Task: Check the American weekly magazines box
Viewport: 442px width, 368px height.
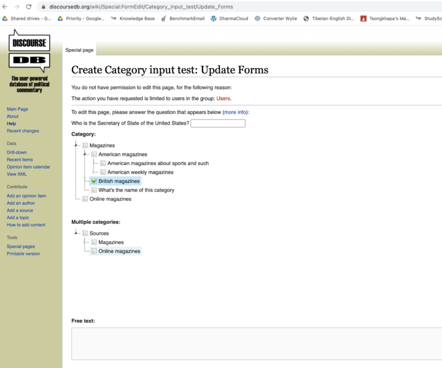Action: [103, 172]
